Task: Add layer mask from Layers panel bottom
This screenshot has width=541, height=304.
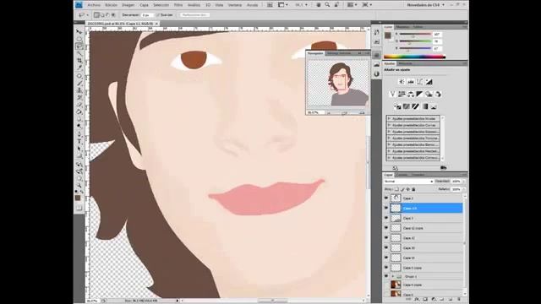Action: (x=425, y=300)
